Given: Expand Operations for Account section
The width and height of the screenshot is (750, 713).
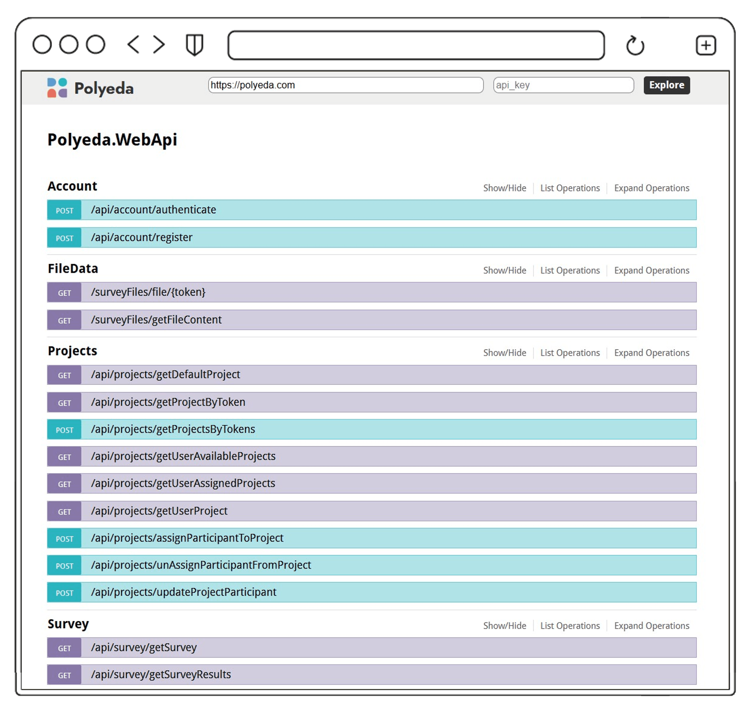Looking at the screenshot, I should (x=651, y=188).
